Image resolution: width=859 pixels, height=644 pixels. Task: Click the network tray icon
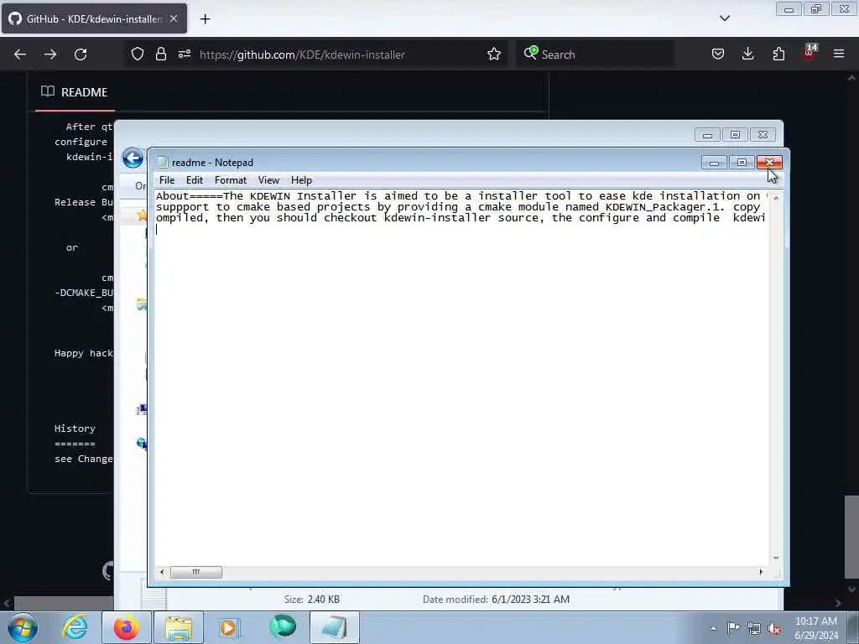(754, 628)
